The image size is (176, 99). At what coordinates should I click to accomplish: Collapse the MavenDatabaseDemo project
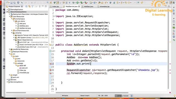[x=7, y=12]
